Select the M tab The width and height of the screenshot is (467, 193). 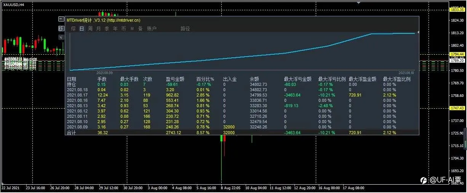pyautogui.click(x=132, y=28)
